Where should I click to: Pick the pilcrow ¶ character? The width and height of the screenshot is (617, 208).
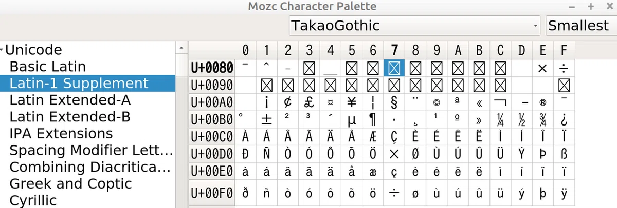pos(373,119)
